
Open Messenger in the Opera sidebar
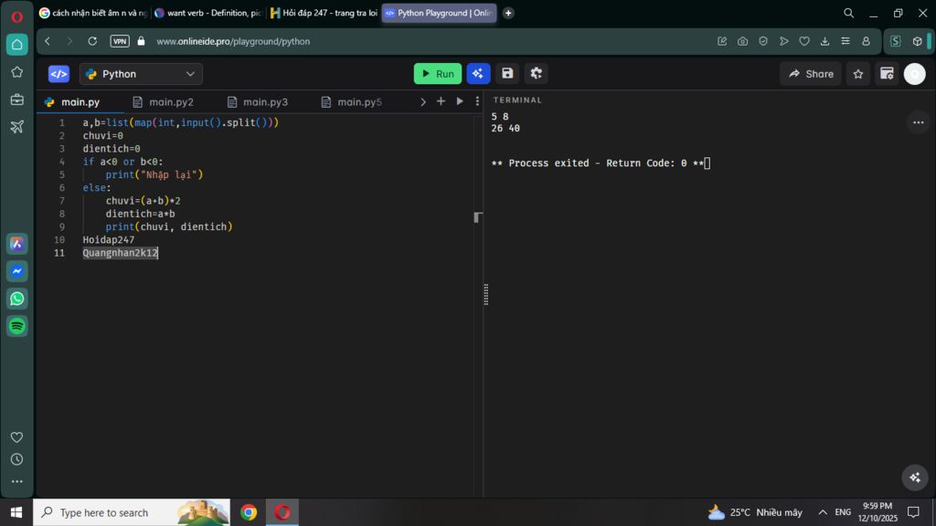pyautogui.click(x=16, y=271)
